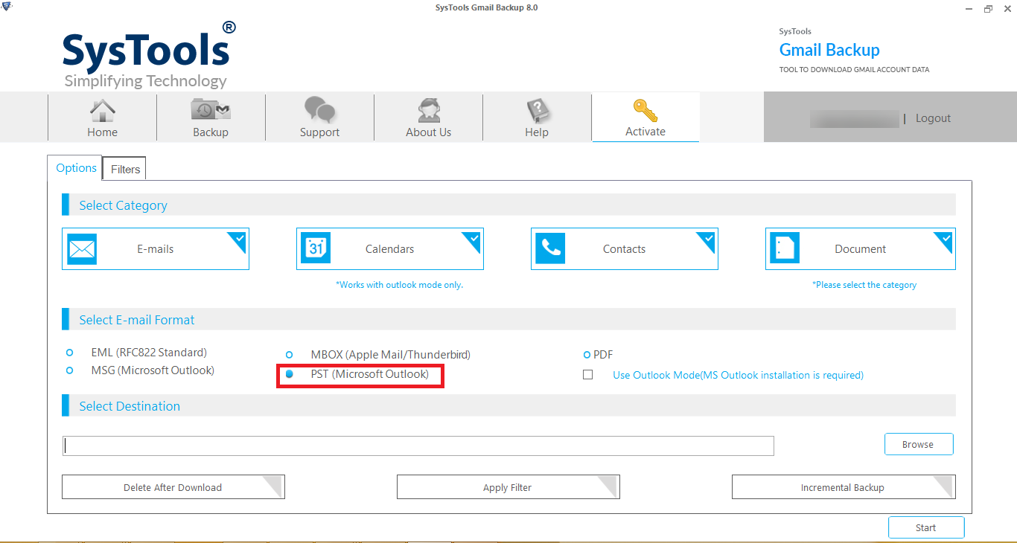Click the Logout link

933,118
